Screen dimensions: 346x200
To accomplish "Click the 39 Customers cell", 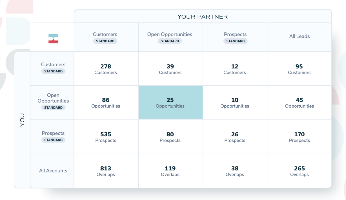I will (170, 69).
